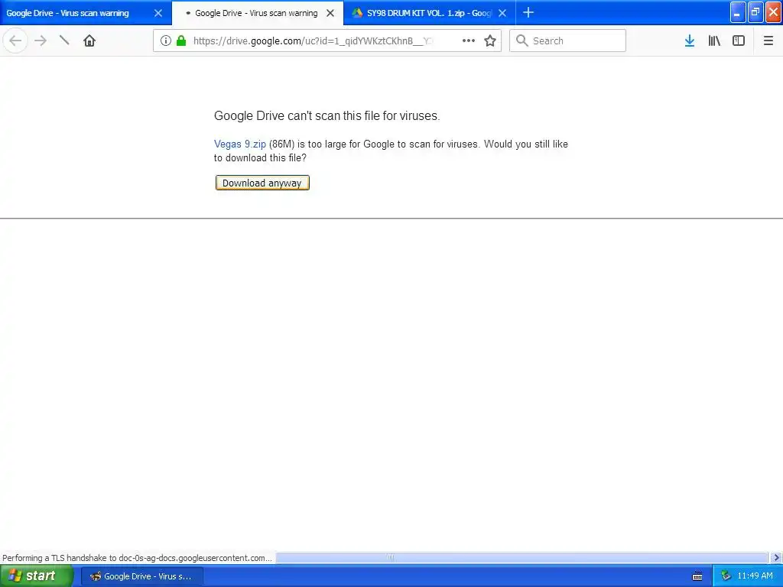The height and width of the screenshot is (587, 783).
Task: Click the 11:49 AM clock
Action: point(755,576)
